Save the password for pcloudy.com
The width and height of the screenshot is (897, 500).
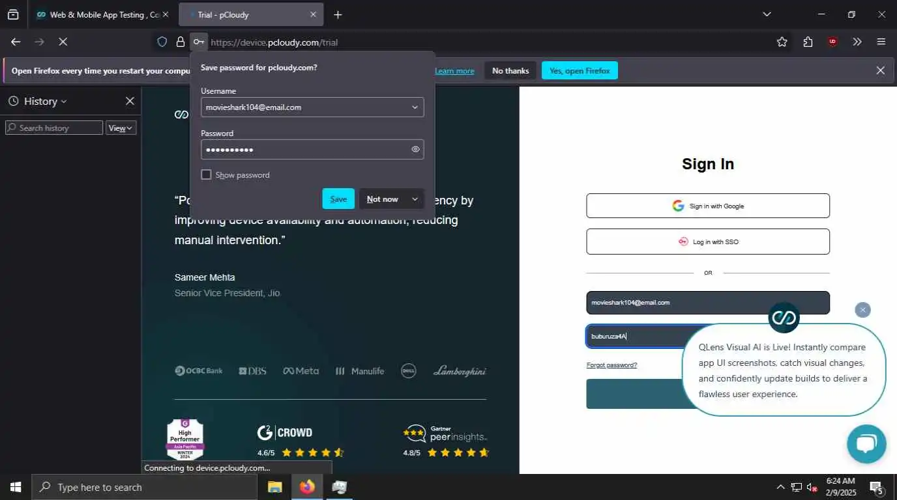(x=338, y=199)
